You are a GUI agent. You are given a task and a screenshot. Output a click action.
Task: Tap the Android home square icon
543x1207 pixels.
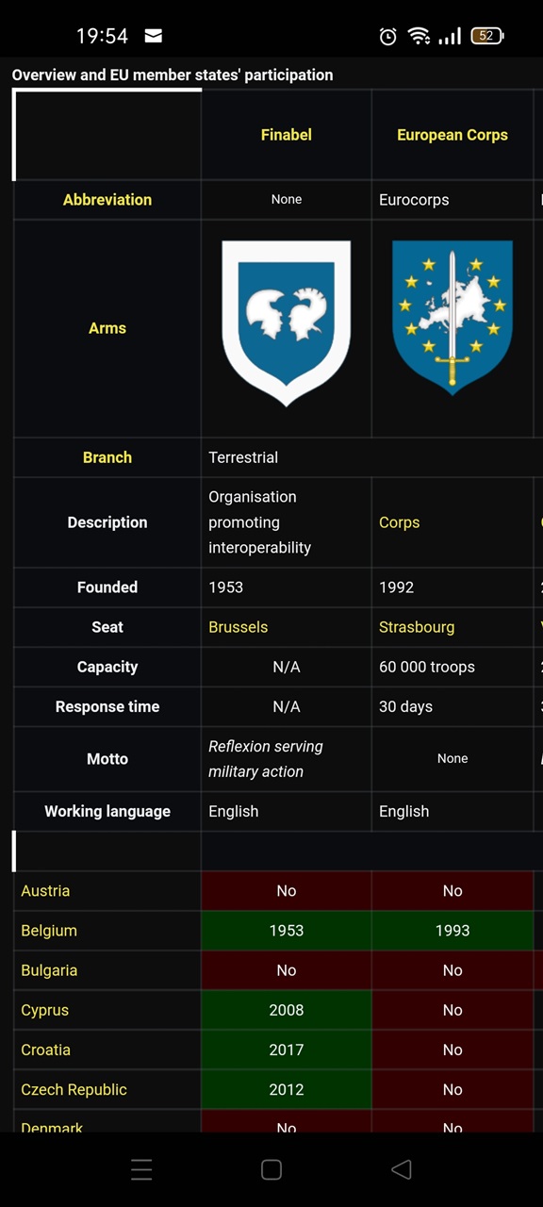pos(271,1169)
